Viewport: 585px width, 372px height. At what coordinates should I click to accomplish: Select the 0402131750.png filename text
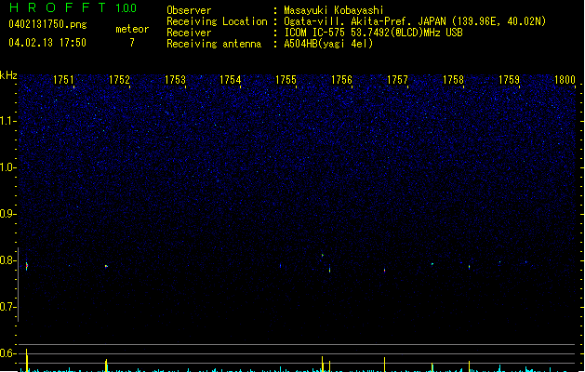(47, 25)
